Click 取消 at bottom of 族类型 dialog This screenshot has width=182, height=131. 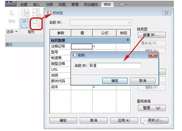(x=94, y=121)
